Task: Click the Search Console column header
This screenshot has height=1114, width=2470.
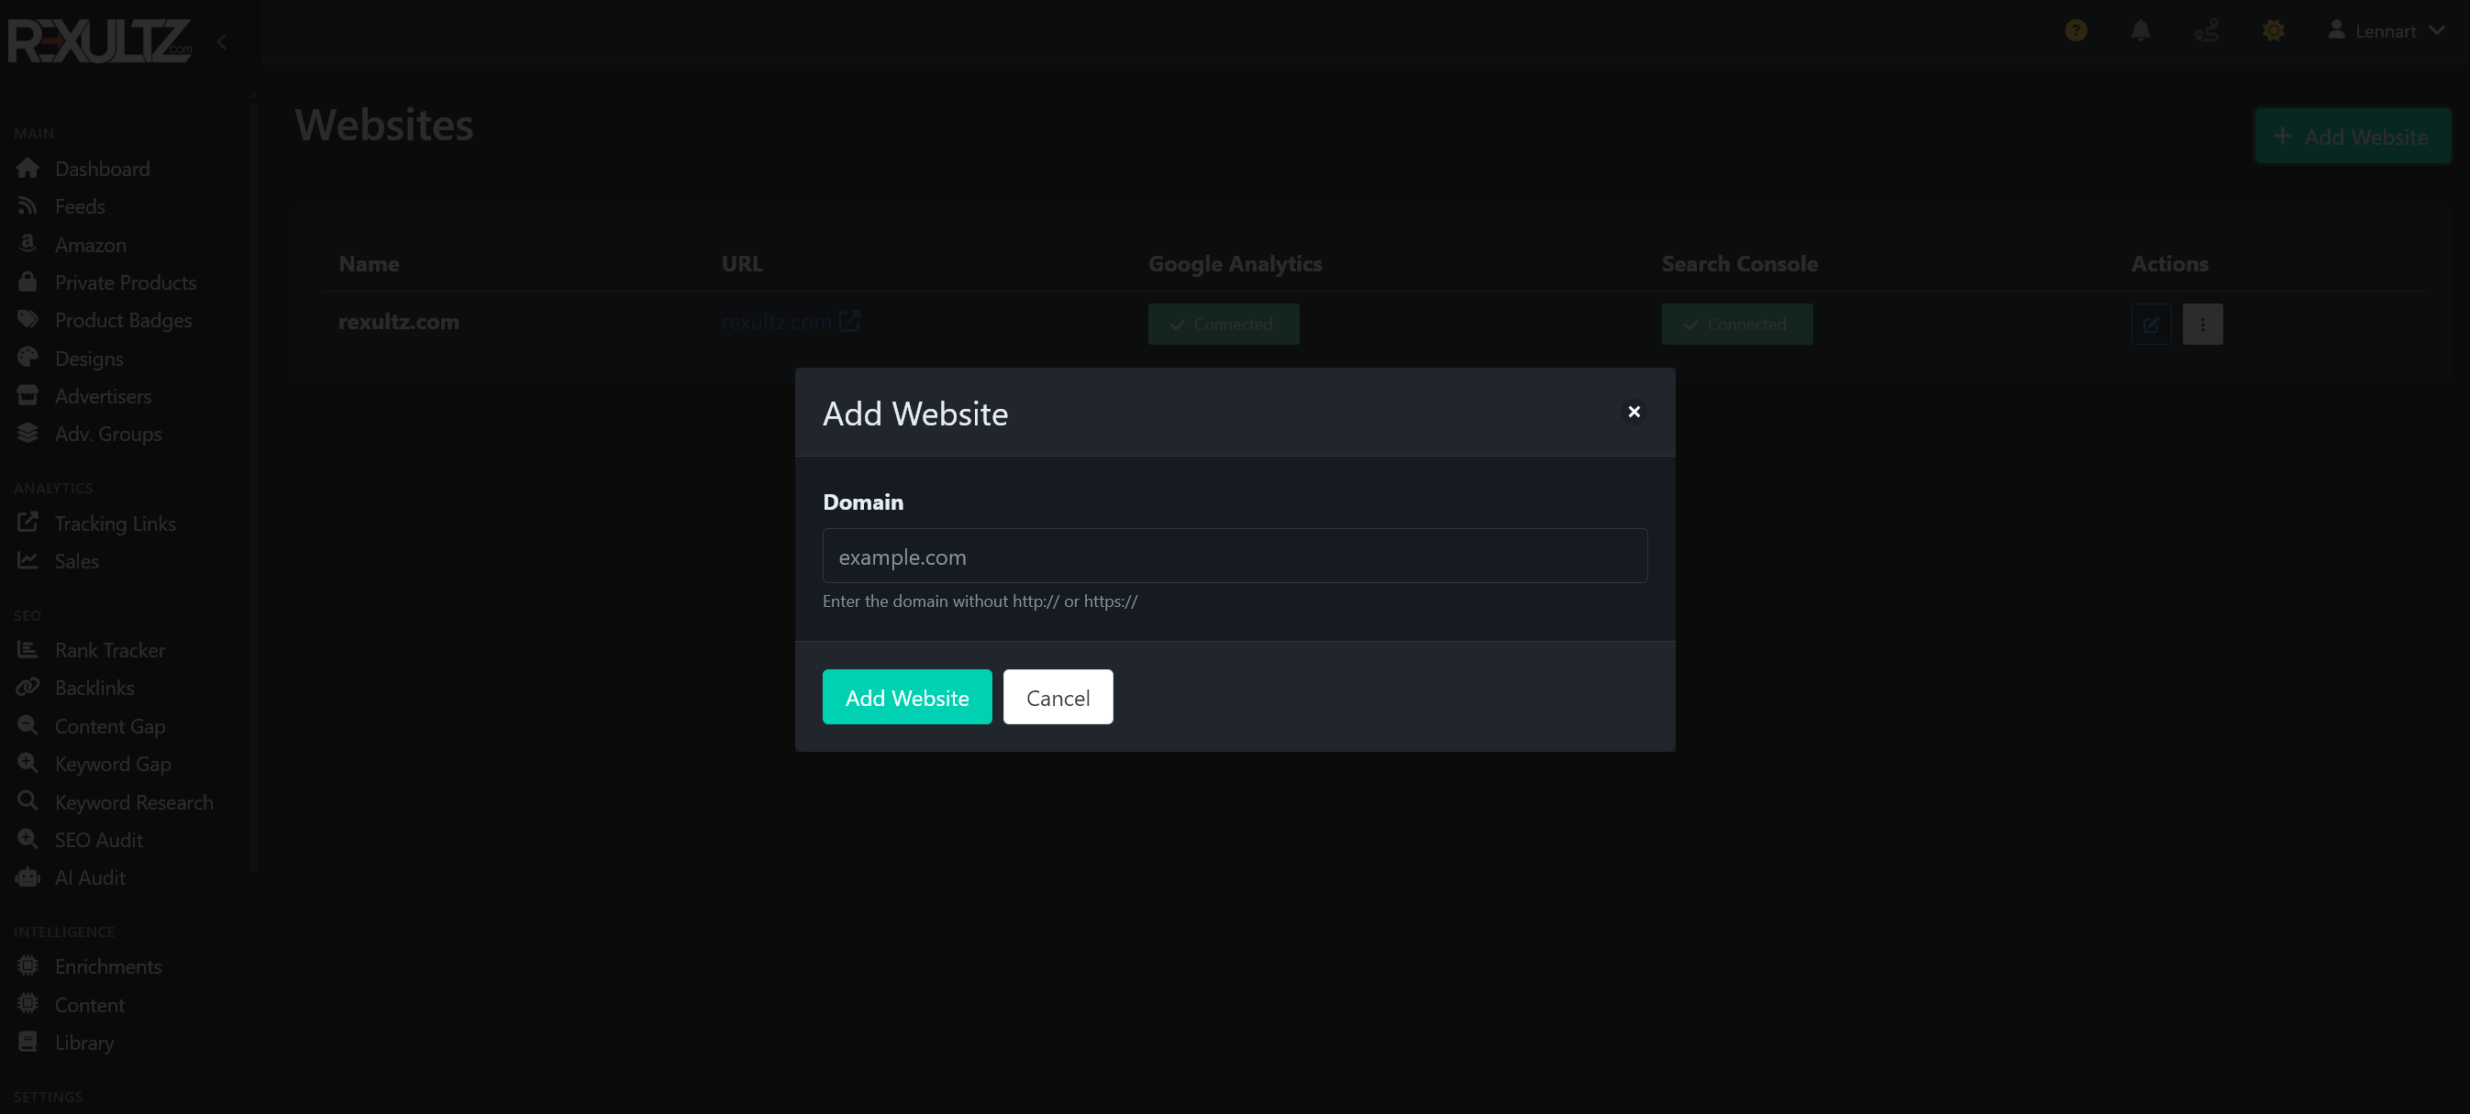Action: [x=1738, y=264]
